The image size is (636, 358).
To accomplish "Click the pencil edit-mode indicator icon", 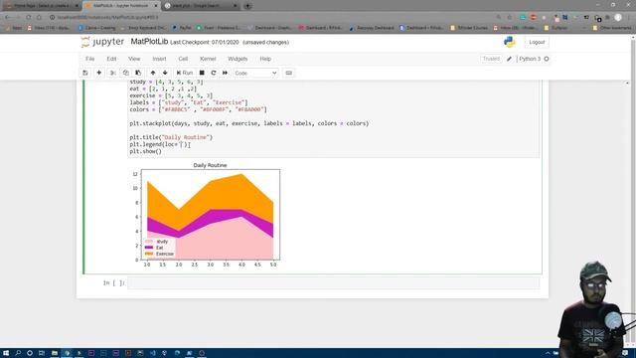I will pos(509,59).
